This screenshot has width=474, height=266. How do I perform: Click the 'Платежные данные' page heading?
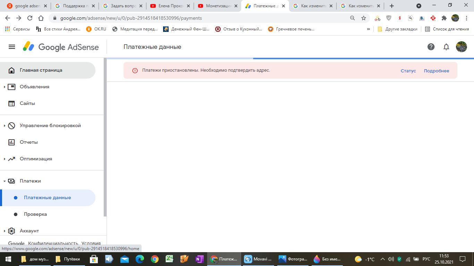point(152,47)
